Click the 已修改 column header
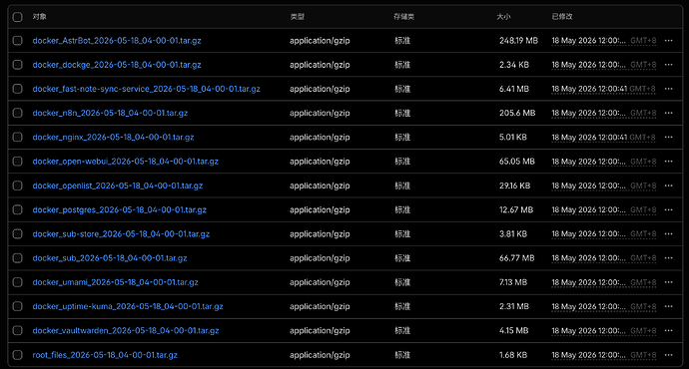 tap(562, 17)
